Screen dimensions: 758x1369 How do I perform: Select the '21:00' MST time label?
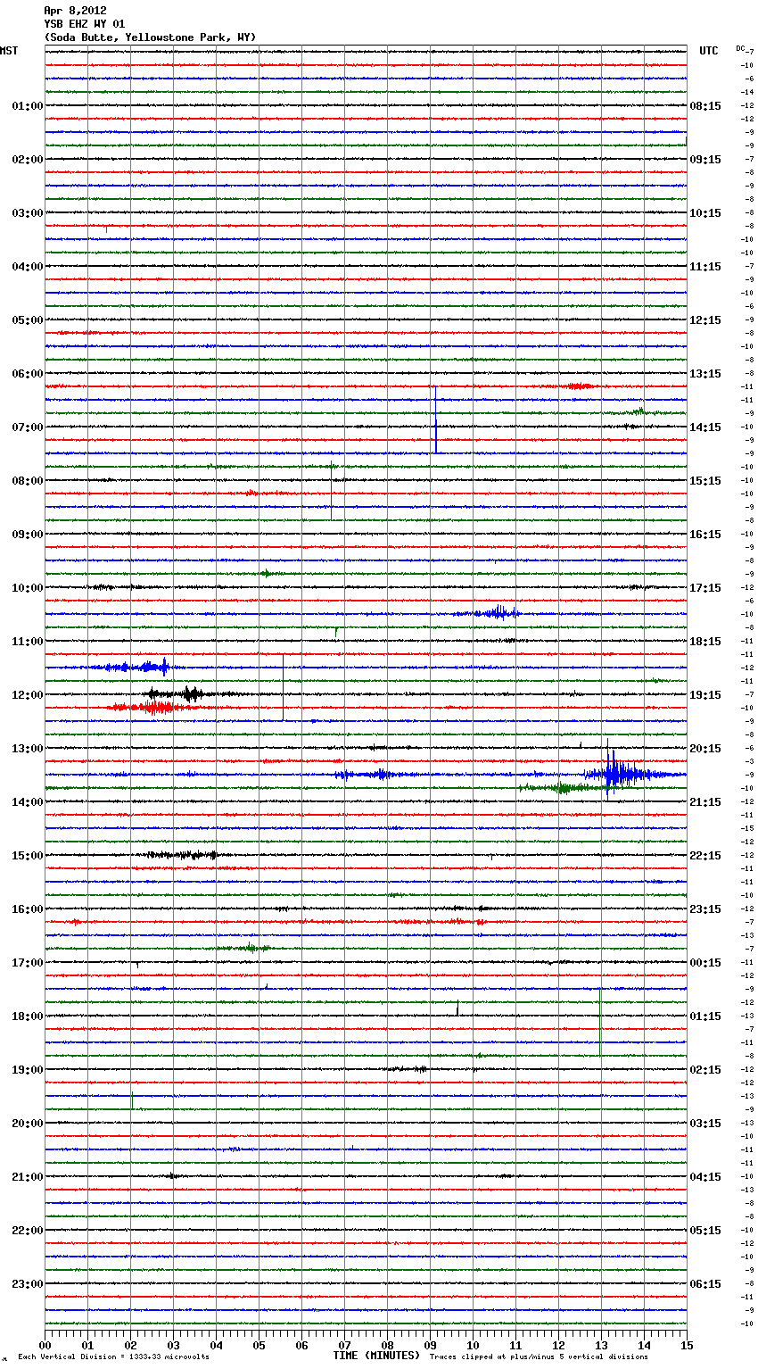27,1177
